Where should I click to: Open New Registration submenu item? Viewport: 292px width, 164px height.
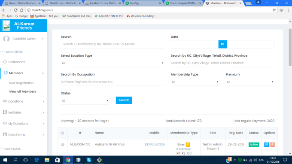point(21,83)
